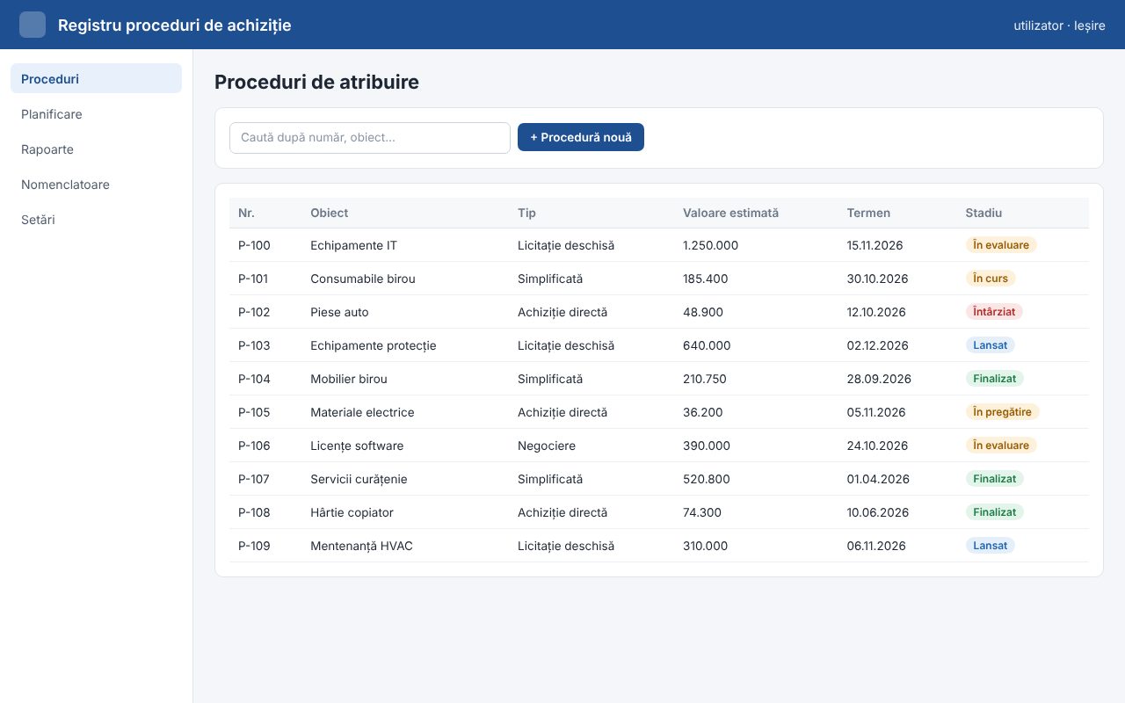Image resolution: width=1125 pixels, height=703 pixels.
Task: Click 'Achiziție directă' type for P-102
Action: (562, 312)
